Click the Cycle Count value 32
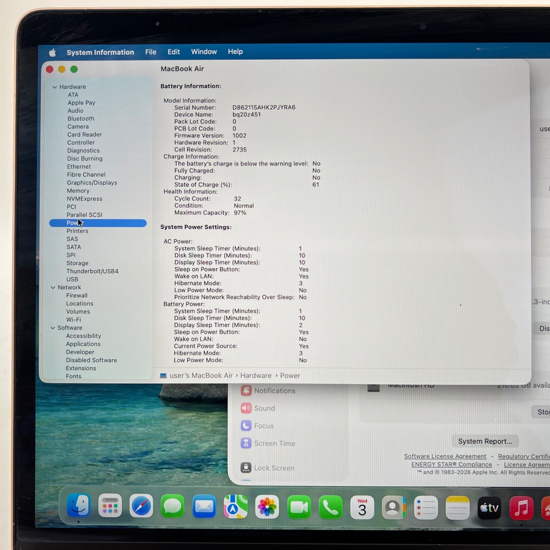The image size is (550, 550). (x=238, y=199)
